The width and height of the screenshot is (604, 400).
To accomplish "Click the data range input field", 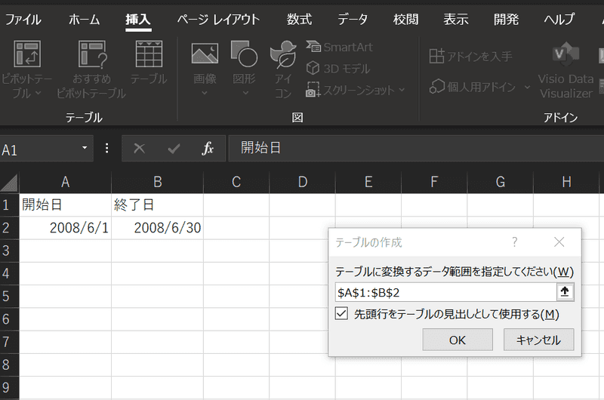I will point(444,292).
